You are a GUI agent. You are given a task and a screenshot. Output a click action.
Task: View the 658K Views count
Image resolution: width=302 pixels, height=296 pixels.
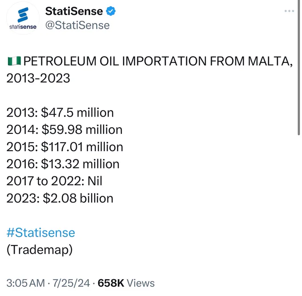tap(126, 283)
